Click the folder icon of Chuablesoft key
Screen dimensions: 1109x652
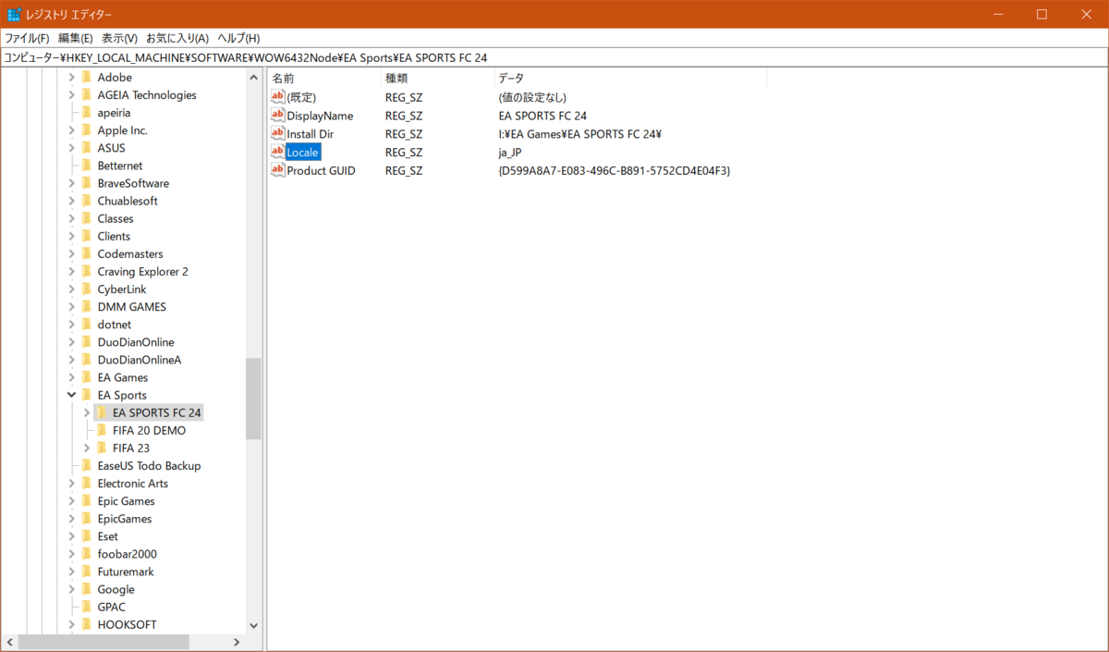click(x=87, y=201)
